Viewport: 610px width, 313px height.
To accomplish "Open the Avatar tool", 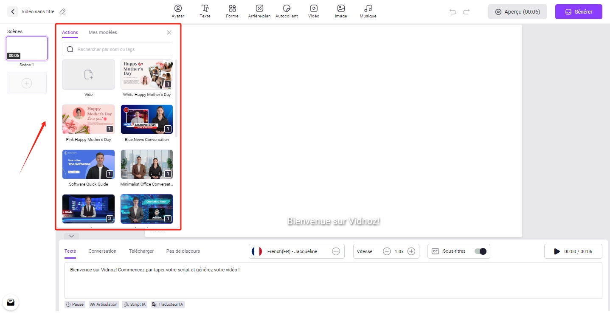I will point(178,11).
